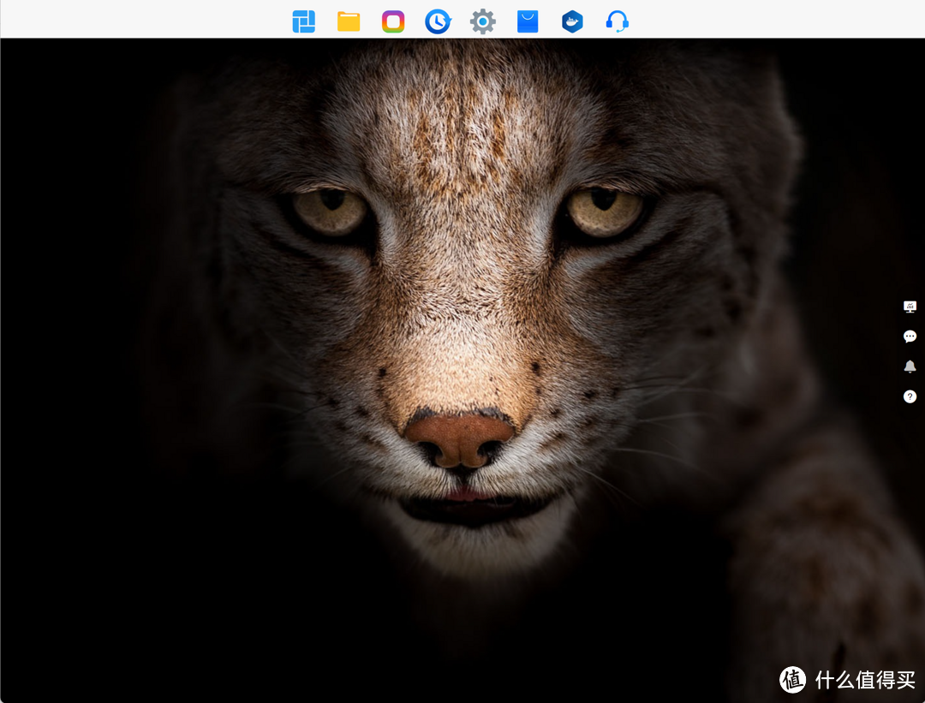Click the lynx's mouth on the wallpaper
Image resolution: width=925 pixels, height=703 pixels.
coord(467,501)
